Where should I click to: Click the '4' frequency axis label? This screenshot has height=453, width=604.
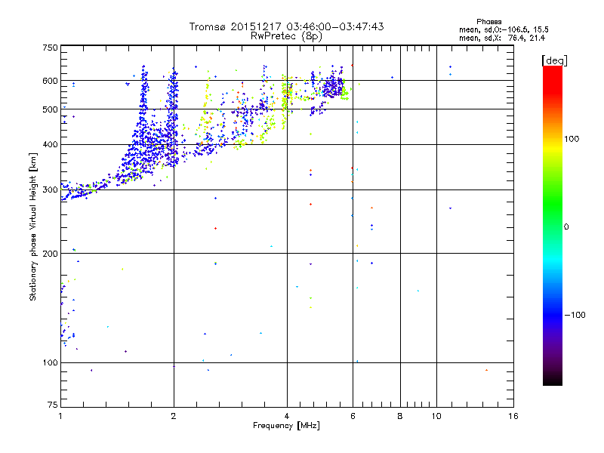coord(287,416)
